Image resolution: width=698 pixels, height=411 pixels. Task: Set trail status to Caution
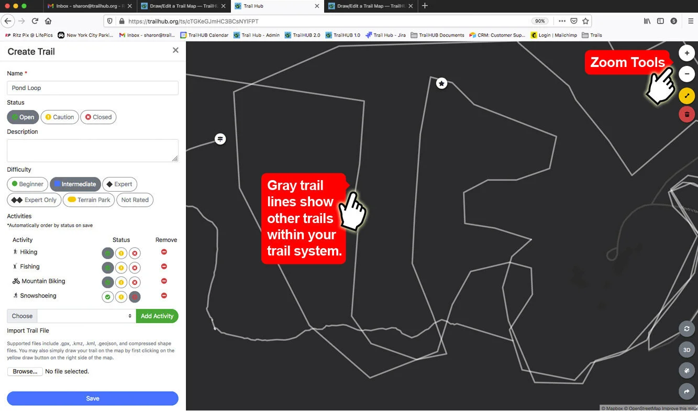pyautogui.click(x=60, y=117)
